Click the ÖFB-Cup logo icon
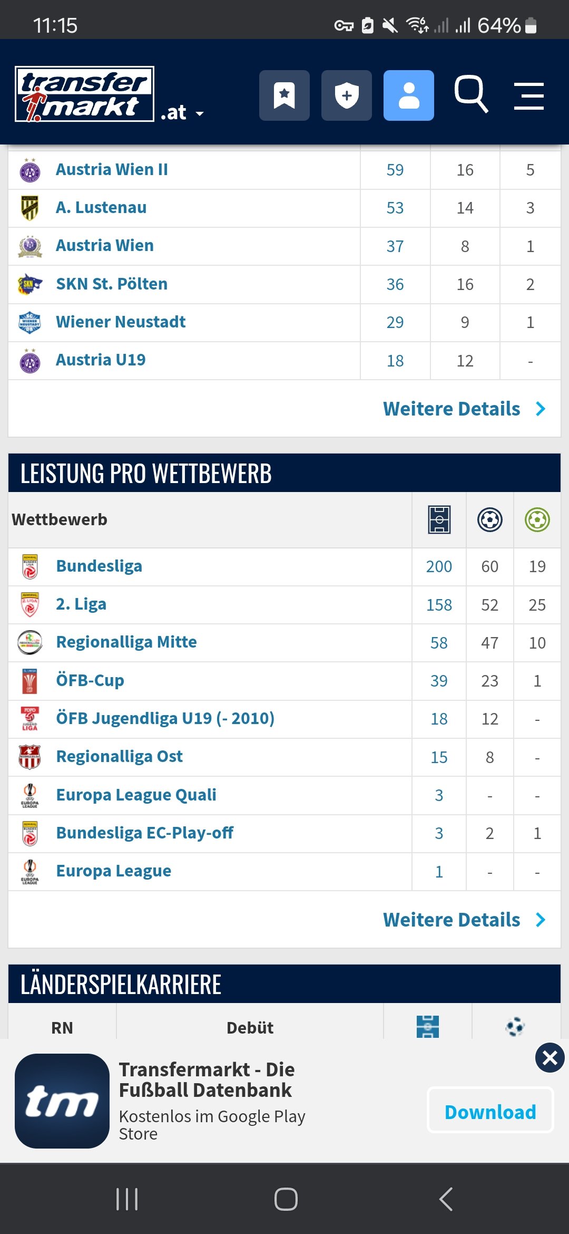This screenshot has width=569, height=1234. click(30, 681)
